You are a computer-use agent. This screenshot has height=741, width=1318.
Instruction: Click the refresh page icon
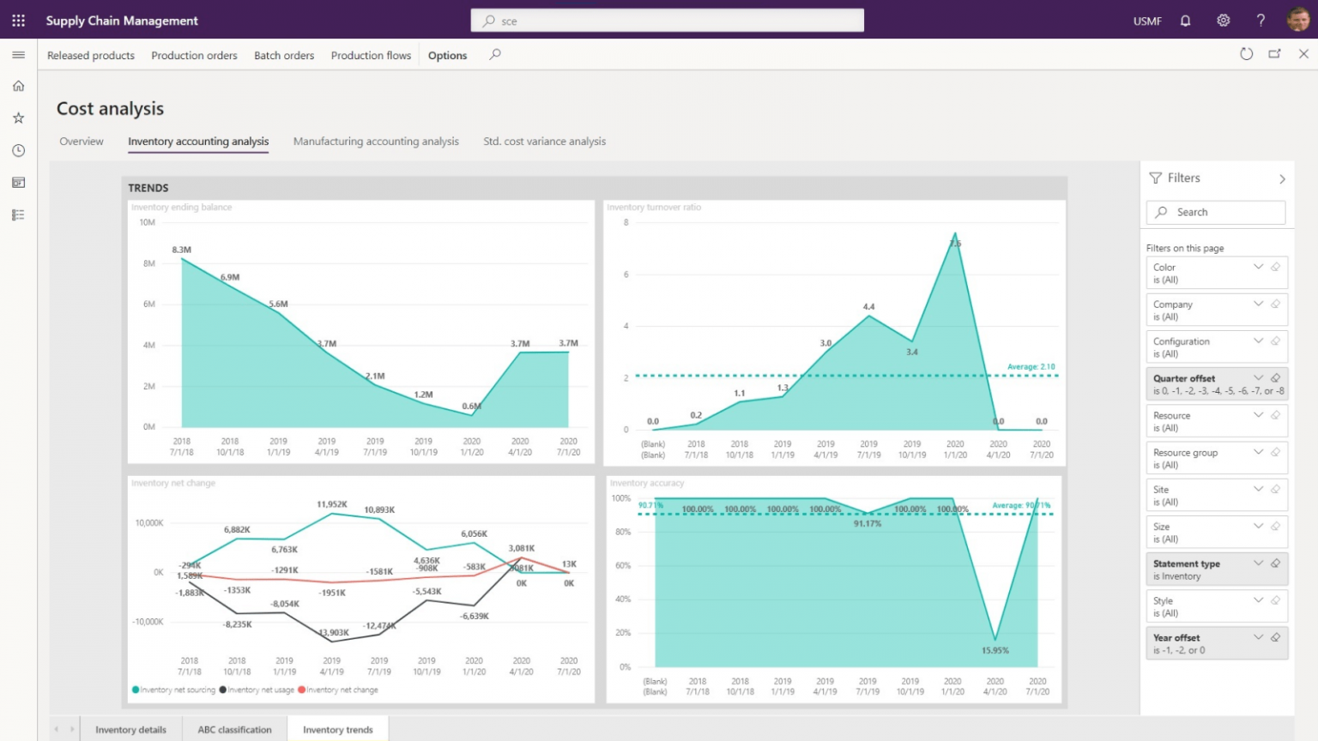pos(1246,54)
